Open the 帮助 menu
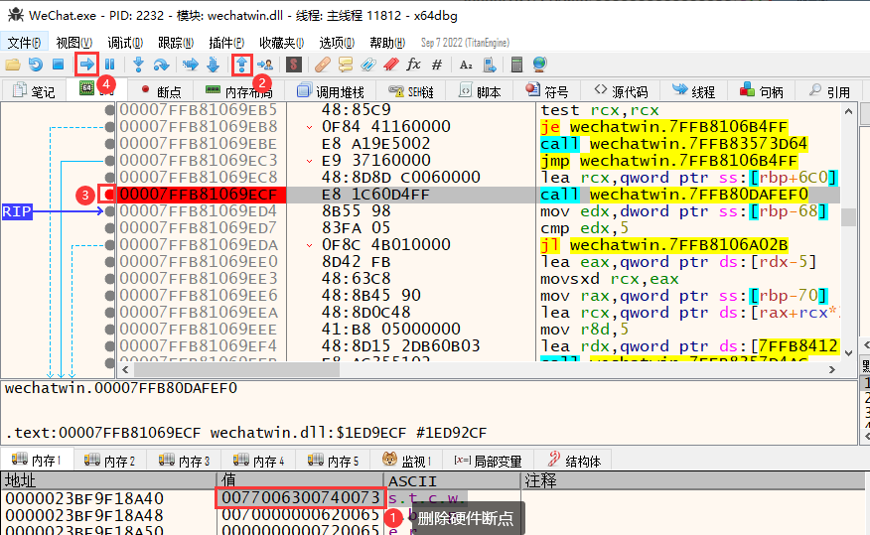Viewport: 870px width, 535px height. point(387,43)
